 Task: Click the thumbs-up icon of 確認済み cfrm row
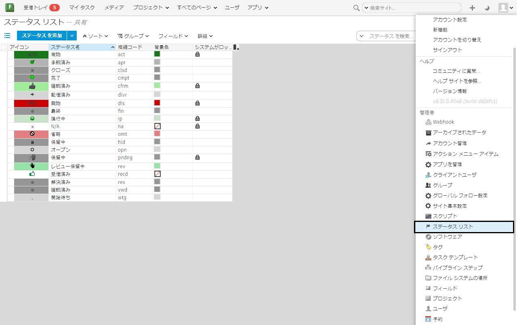[x=32, y=86]
